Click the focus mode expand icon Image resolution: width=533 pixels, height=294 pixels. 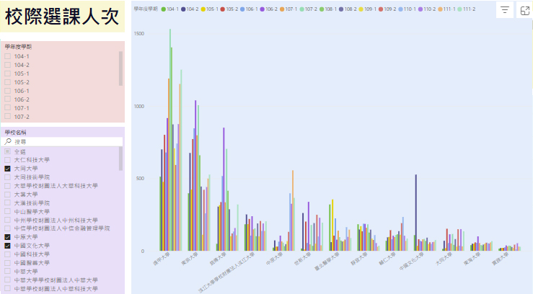[524, 10]
